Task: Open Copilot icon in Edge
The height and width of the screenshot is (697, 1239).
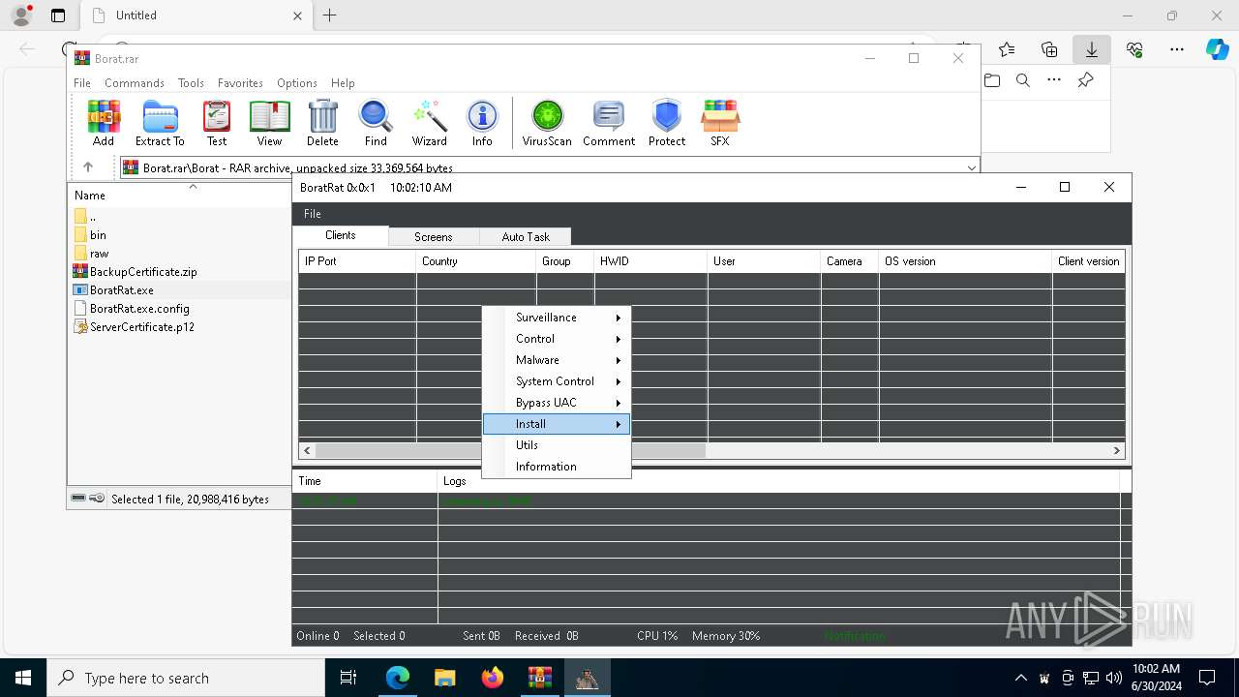Action: coord(1217,49)
